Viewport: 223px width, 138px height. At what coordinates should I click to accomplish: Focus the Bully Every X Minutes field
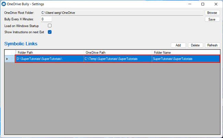click(46, 19)
